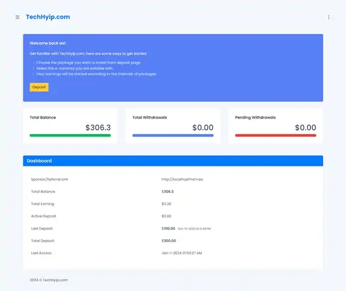This screenshot has height=291, width=346.
Task: Click the blue Total Withdrawals progress bar
Action: (173, 135)
